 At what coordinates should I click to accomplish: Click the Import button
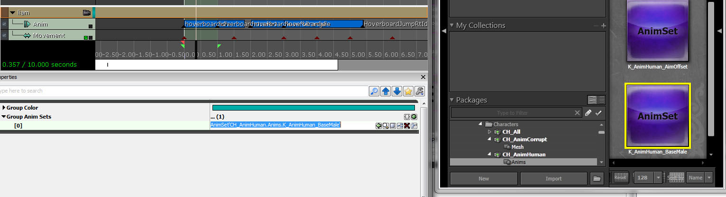pos(553,179)
